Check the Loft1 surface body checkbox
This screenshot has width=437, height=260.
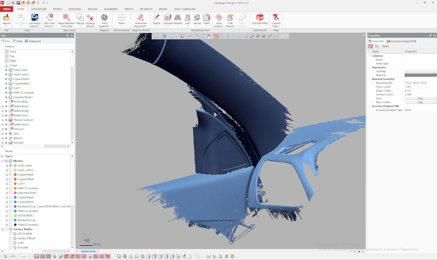click(x=11, y=243)
